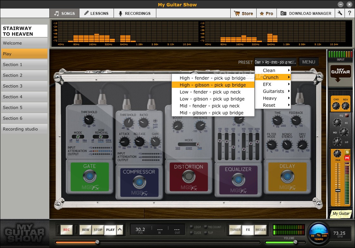Click the Gate pedal footswitch
355x248 pixels.
[90, 176]
